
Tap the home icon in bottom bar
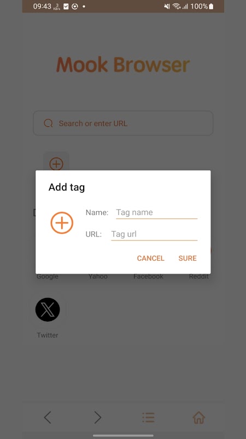(198, 418)
